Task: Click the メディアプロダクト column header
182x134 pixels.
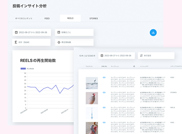Action: pyautogui.click(x=176, y=66)
